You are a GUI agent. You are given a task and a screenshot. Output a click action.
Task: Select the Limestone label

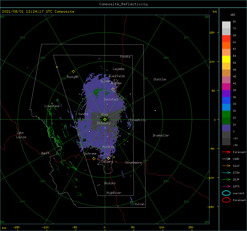(52, 106)
